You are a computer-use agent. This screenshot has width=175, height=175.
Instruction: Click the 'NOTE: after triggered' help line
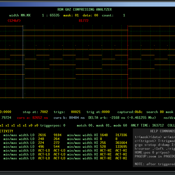click(x=155, y=164)
